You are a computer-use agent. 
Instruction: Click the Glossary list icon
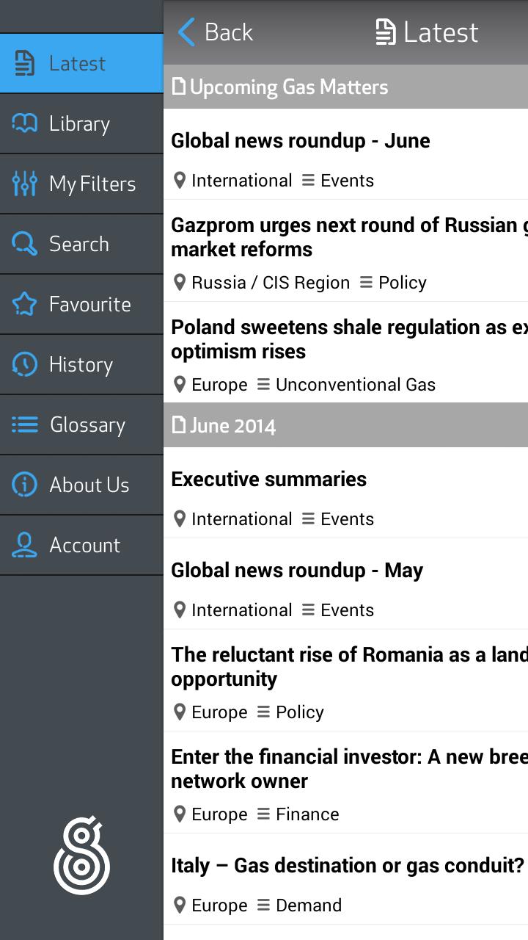[x=24, y=424]
